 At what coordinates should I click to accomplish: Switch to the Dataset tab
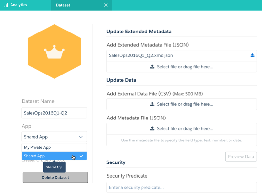(81, 5)
